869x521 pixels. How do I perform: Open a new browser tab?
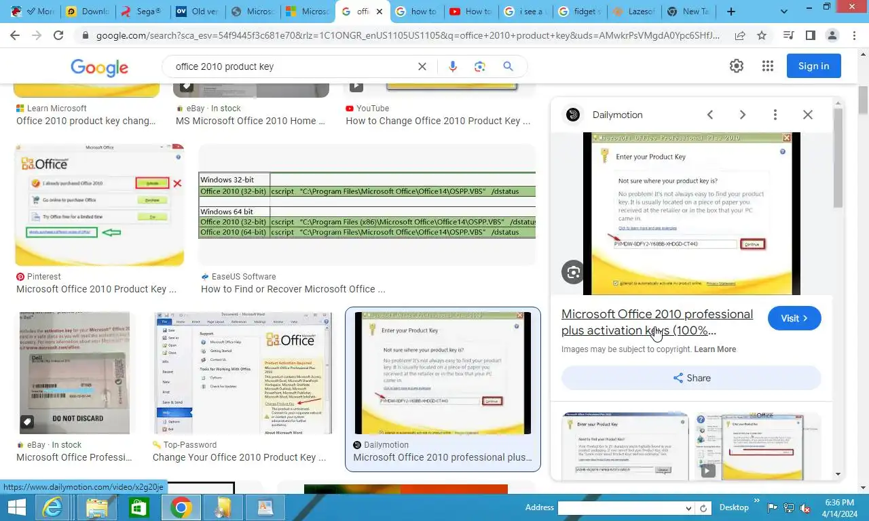click(731, 12)
